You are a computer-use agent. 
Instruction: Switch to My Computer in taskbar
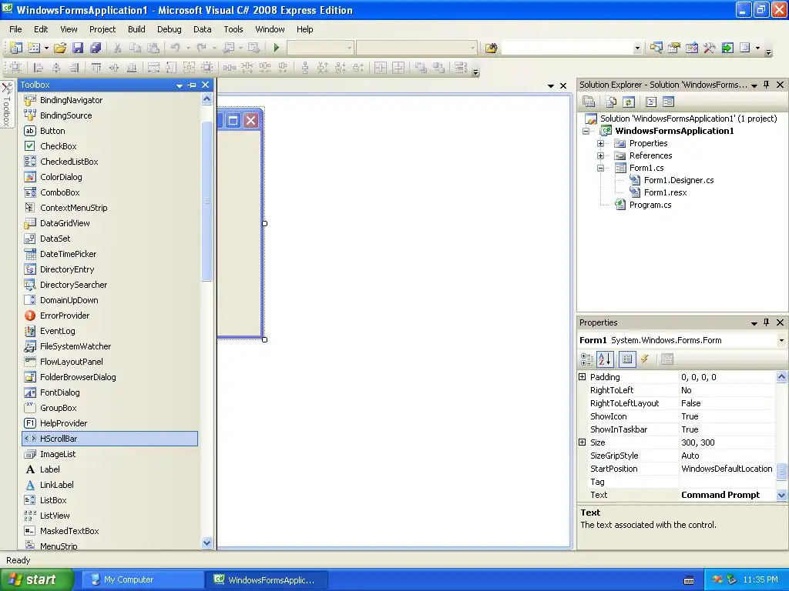(142, 580)
